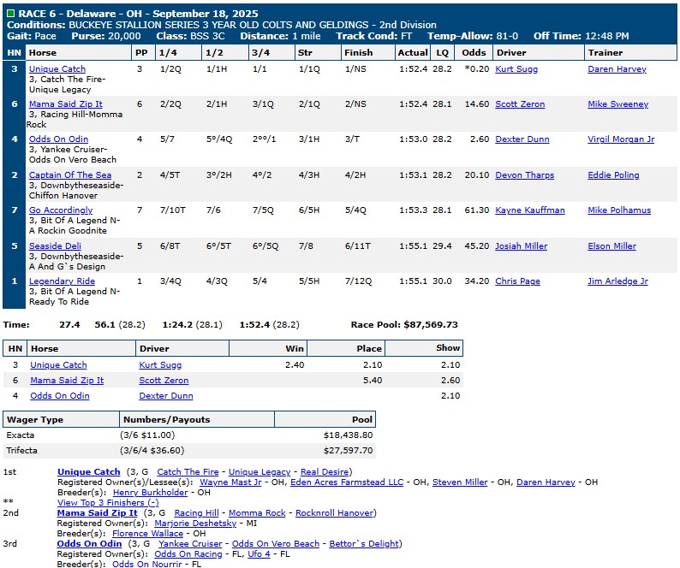Open Unique Catch in the top results table
Viewport: 680px width, 568px height.
(x=57, y=69)
